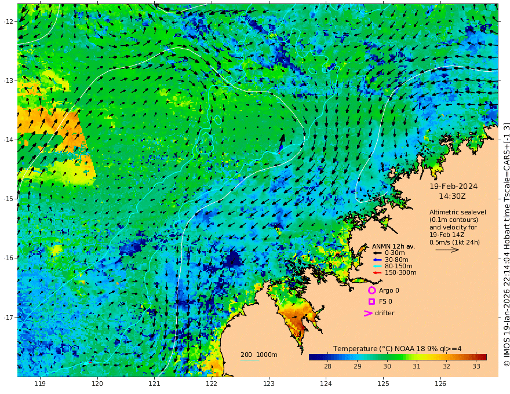Click the IMOS copyright vertical text
The height and width of the screenshot is (394, 510).
point(506,245)
